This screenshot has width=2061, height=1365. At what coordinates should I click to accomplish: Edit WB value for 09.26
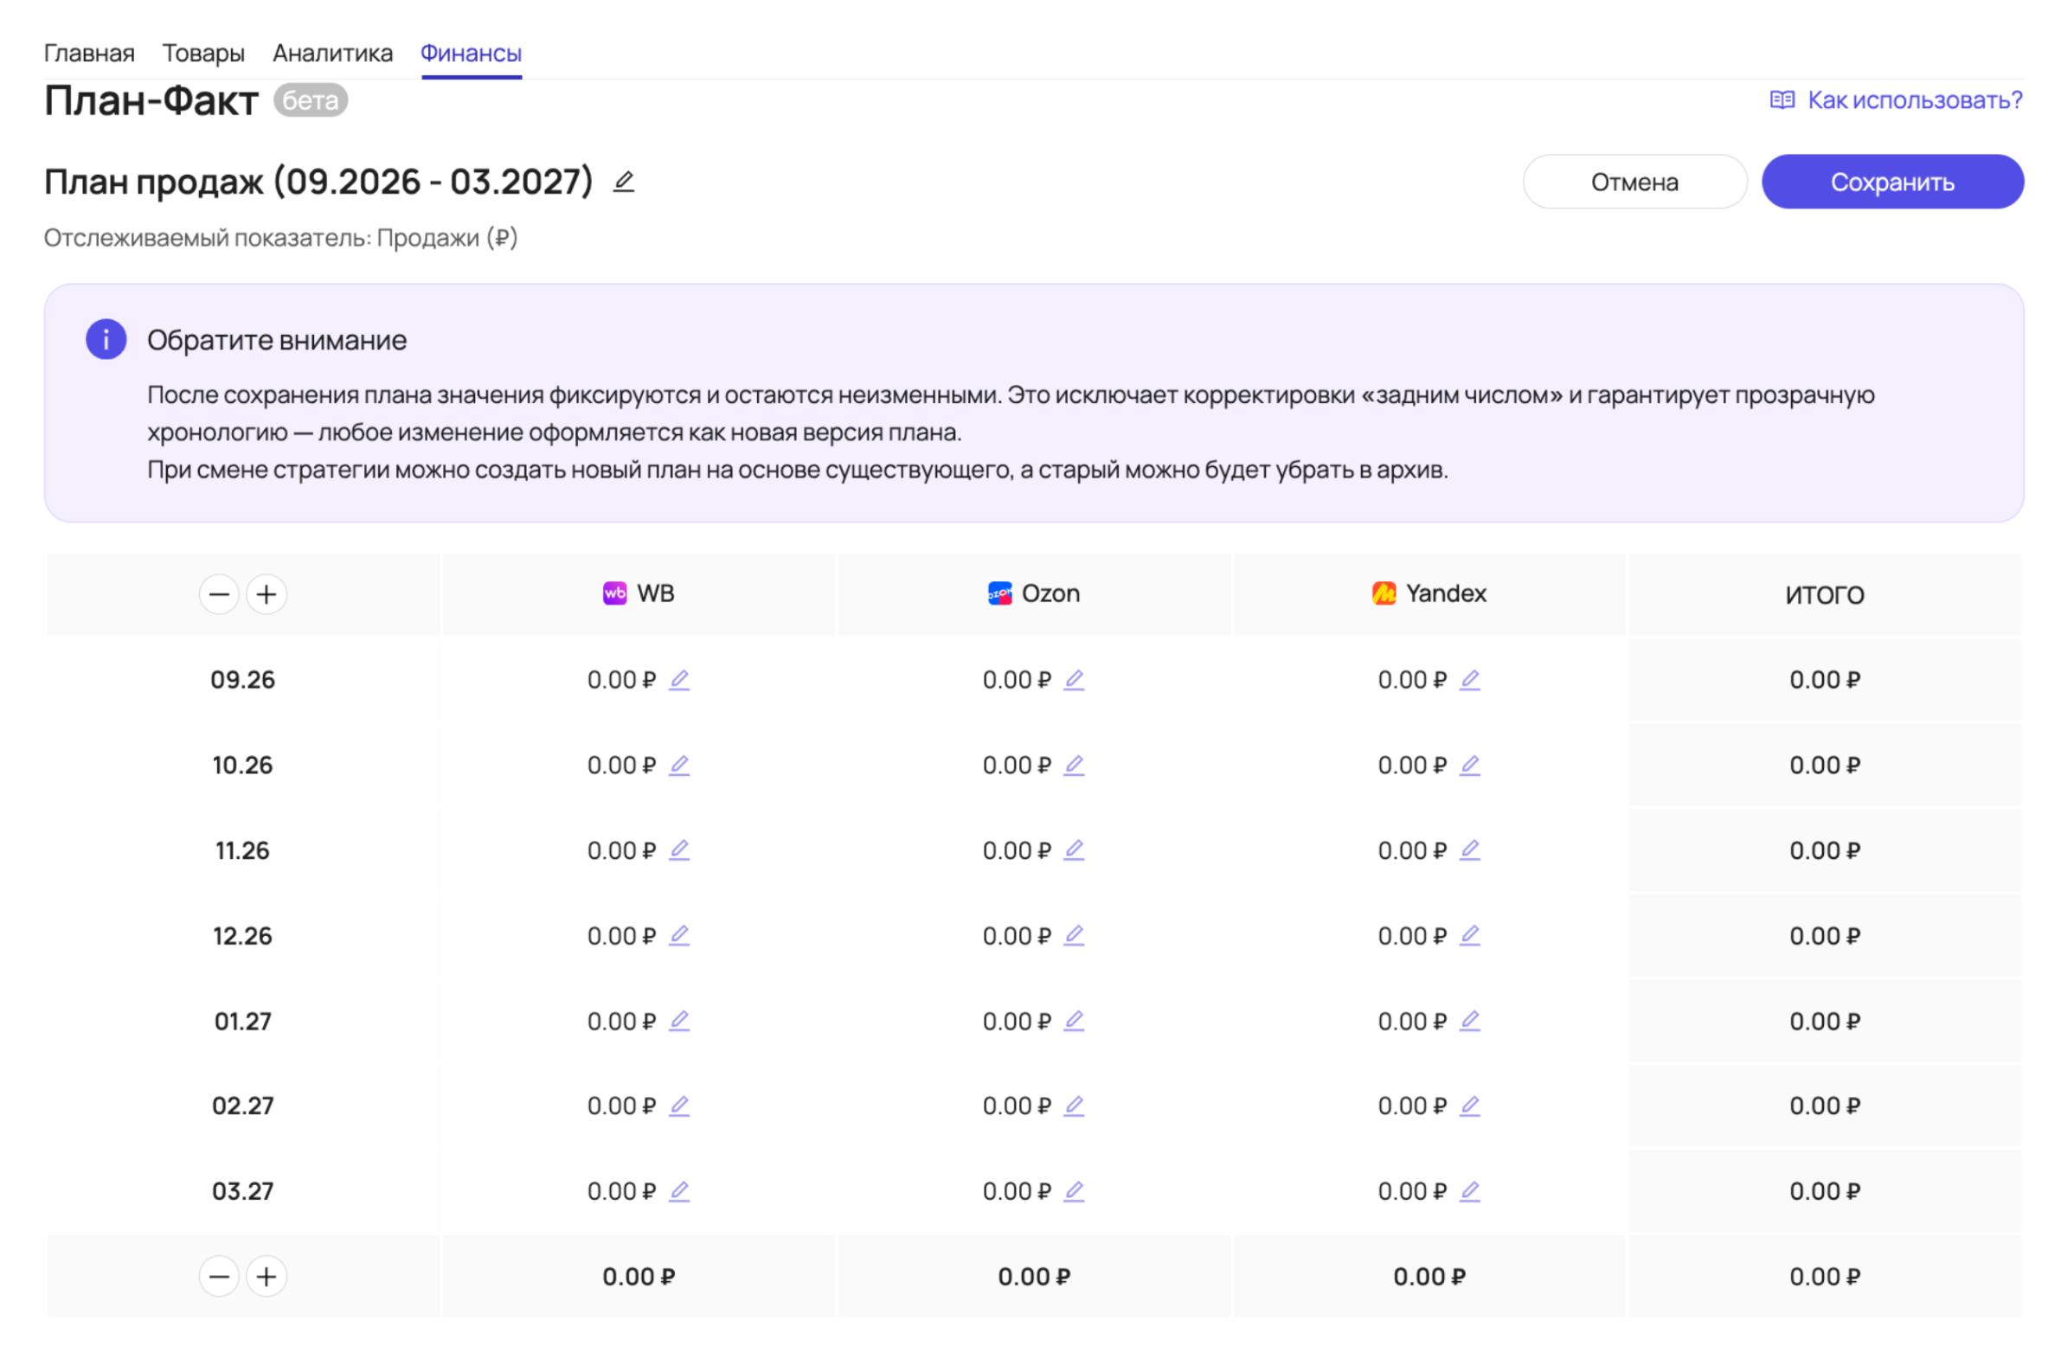pos(678,679)
